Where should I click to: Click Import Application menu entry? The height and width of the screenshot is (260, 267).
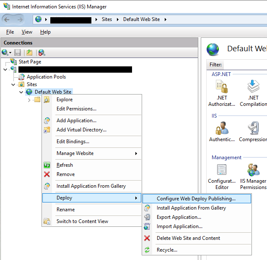[x=179, y=226]
